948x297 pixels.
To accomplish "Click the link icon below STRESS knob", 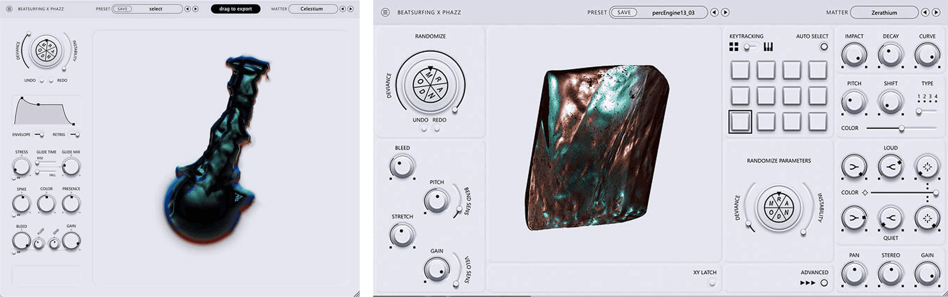I will point(19,178).
